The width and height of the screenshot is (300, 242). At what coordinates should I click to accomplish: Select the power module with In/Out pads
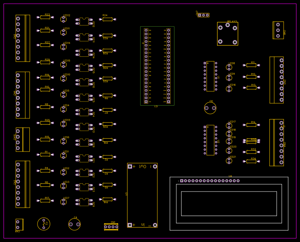tap(142, 195)
